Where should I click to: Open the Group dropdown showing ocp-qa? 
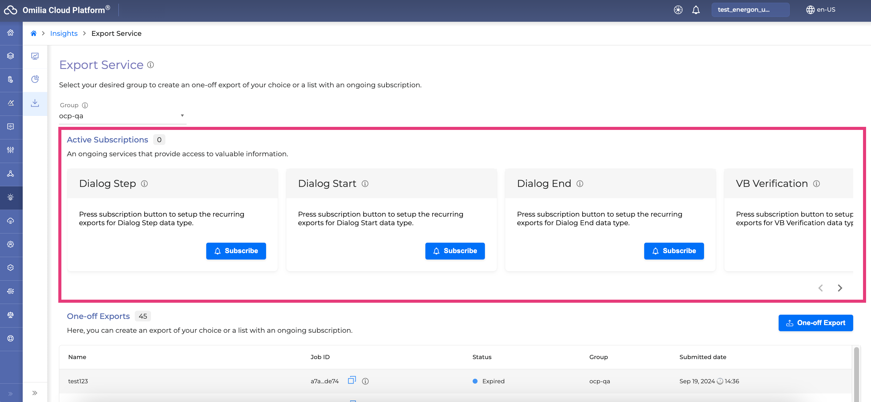coord(122,116)
